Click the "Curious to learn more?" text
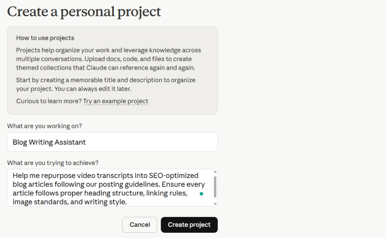Image resolution: width=386 pixels, height=238 pixels. pos(49,101)
